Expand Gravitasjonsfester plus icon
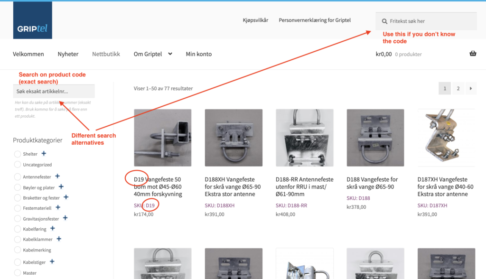486x279 pixels. point(65,218)
